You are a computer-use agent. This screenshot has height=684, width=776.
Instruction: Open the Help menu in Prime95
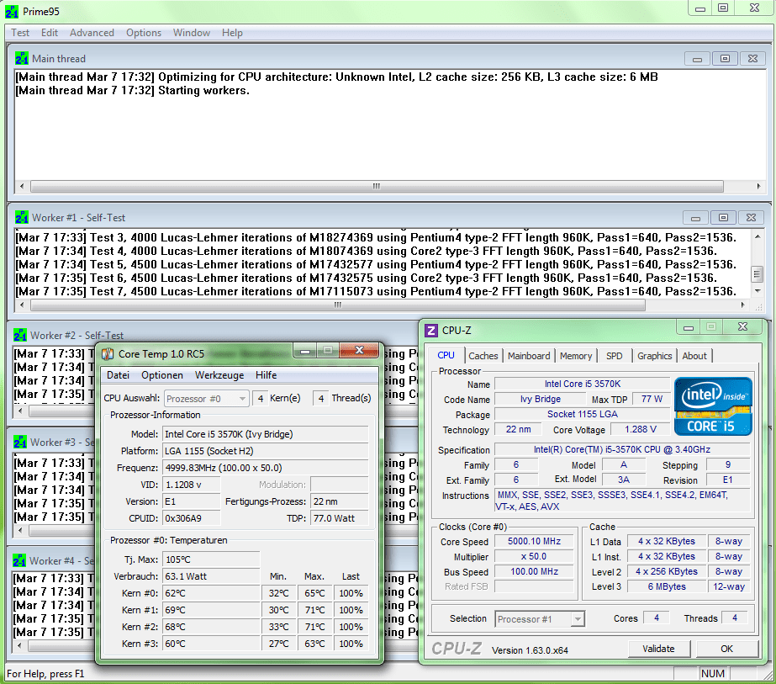click(x=232, y=33)
